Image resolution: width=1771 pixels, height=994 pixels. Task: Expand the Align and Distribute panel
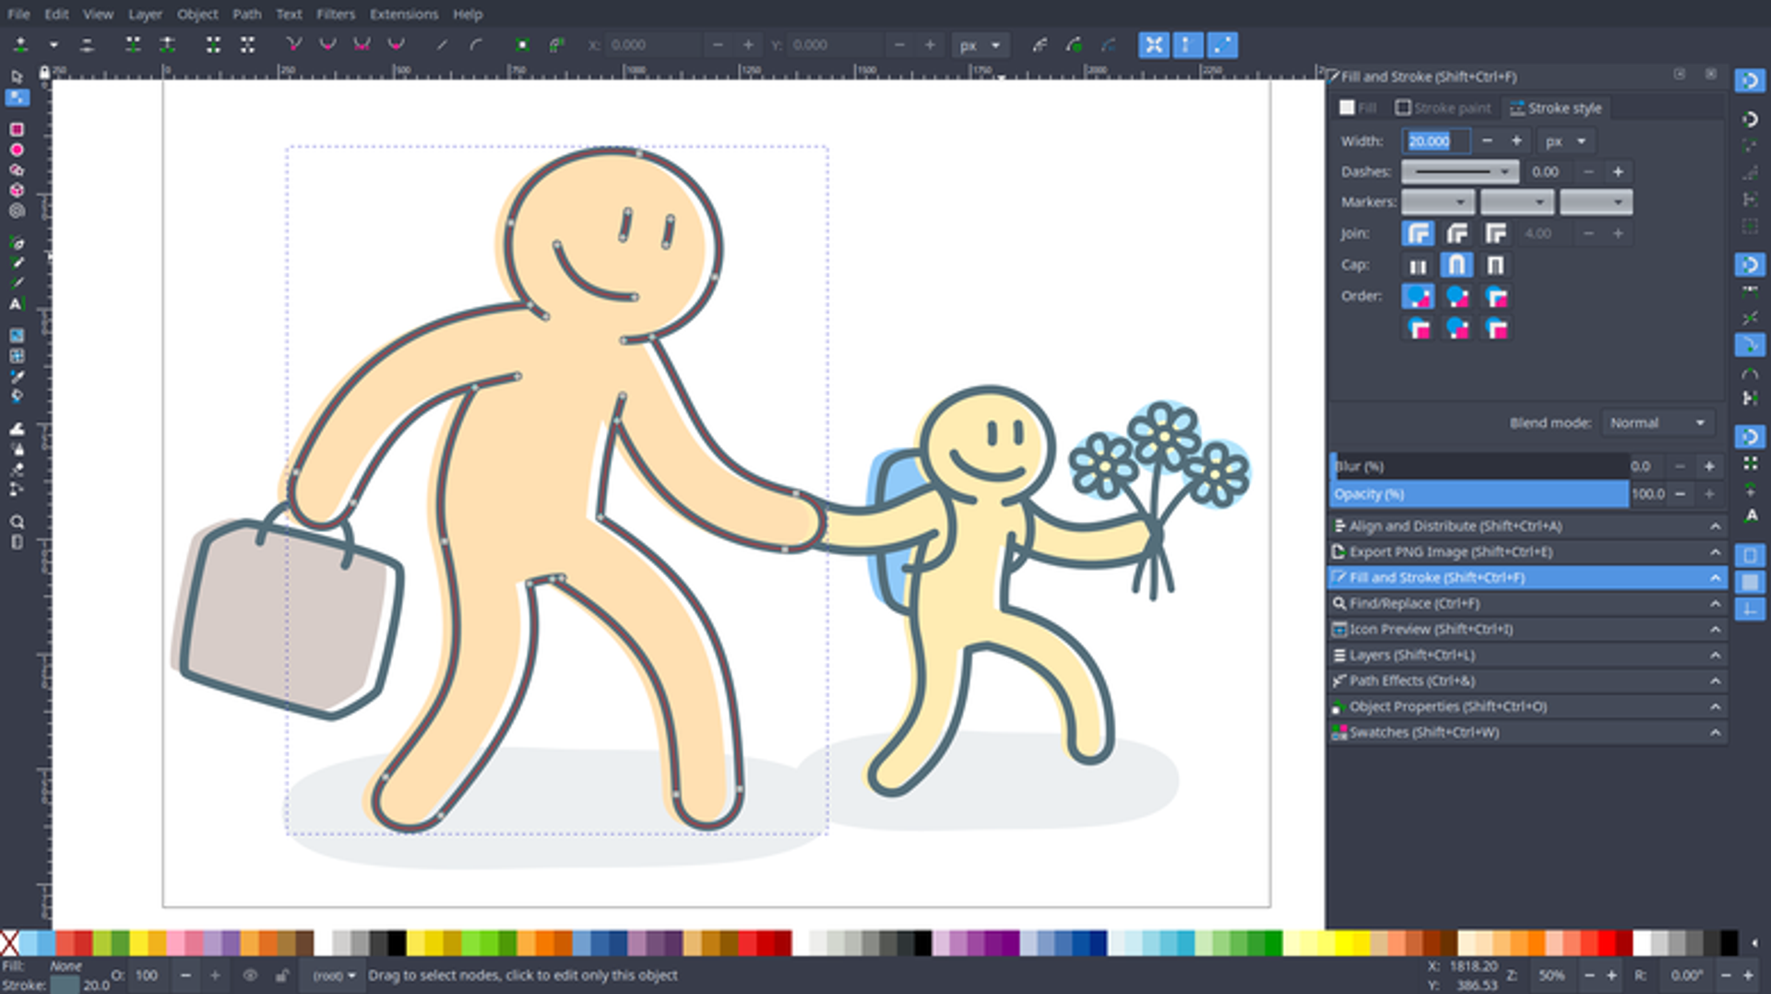point(1527,527)
